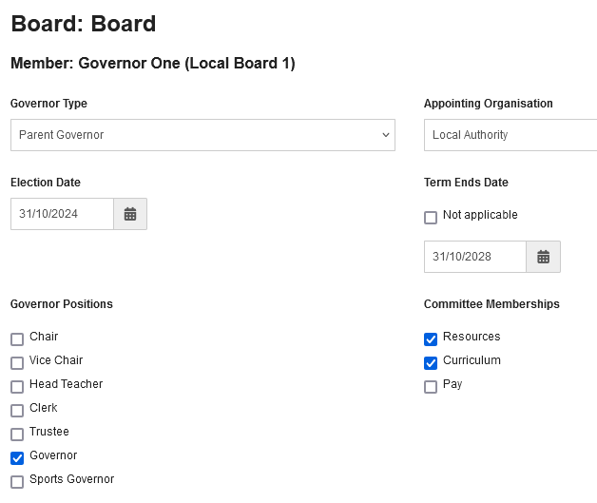This screenshot has height=503, width=597.
Task: Untick the Curriculum committee checkbox
Action: [431, 363]
